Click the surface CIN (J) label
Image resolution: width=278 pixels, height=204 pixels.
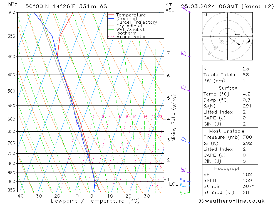[212, 124]
